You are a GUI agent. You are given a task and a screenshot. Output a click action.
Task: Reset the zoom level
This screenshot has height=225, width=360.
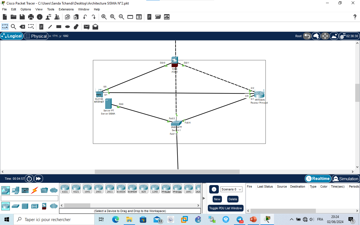tap(113, 17)
